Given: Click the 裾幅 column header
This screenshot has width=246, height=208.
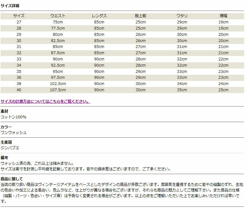Looking at the screenshot, I should 223,16.
